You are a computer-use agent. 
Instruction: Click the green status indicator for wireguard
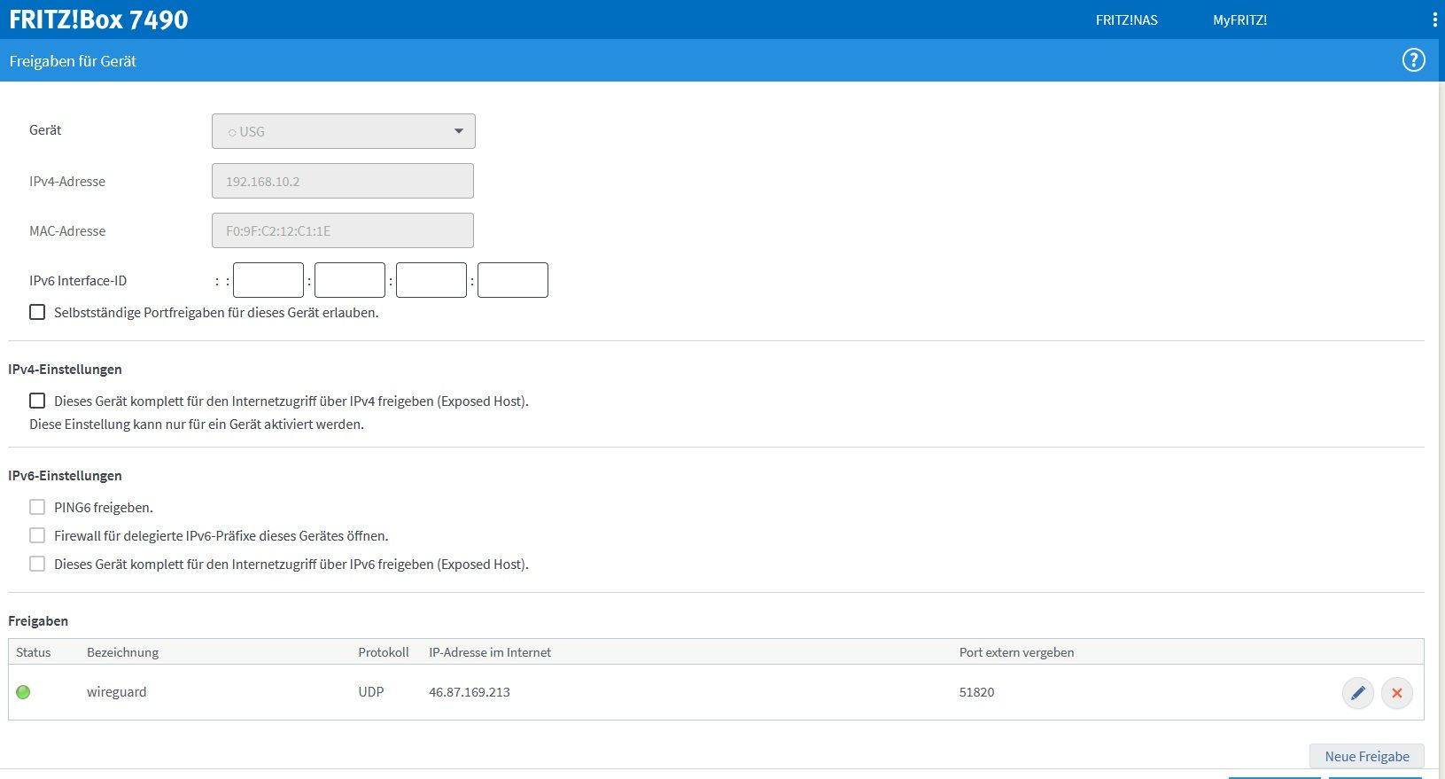pos(23,692)
